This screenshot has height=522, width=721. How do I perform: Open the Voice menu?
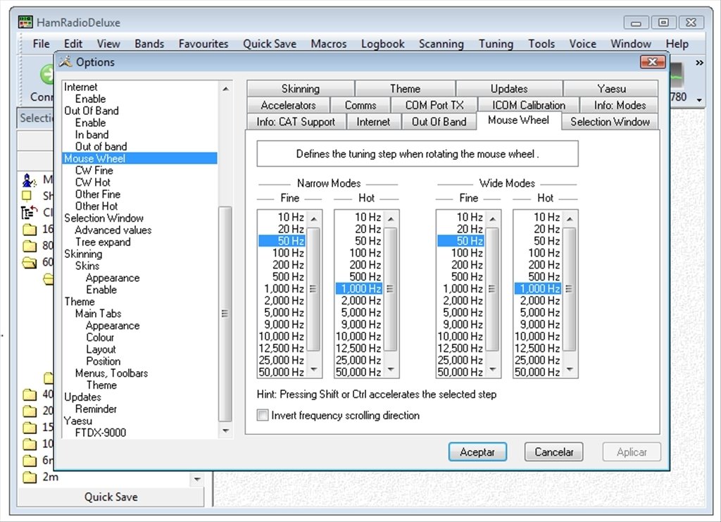pos(582,44)
